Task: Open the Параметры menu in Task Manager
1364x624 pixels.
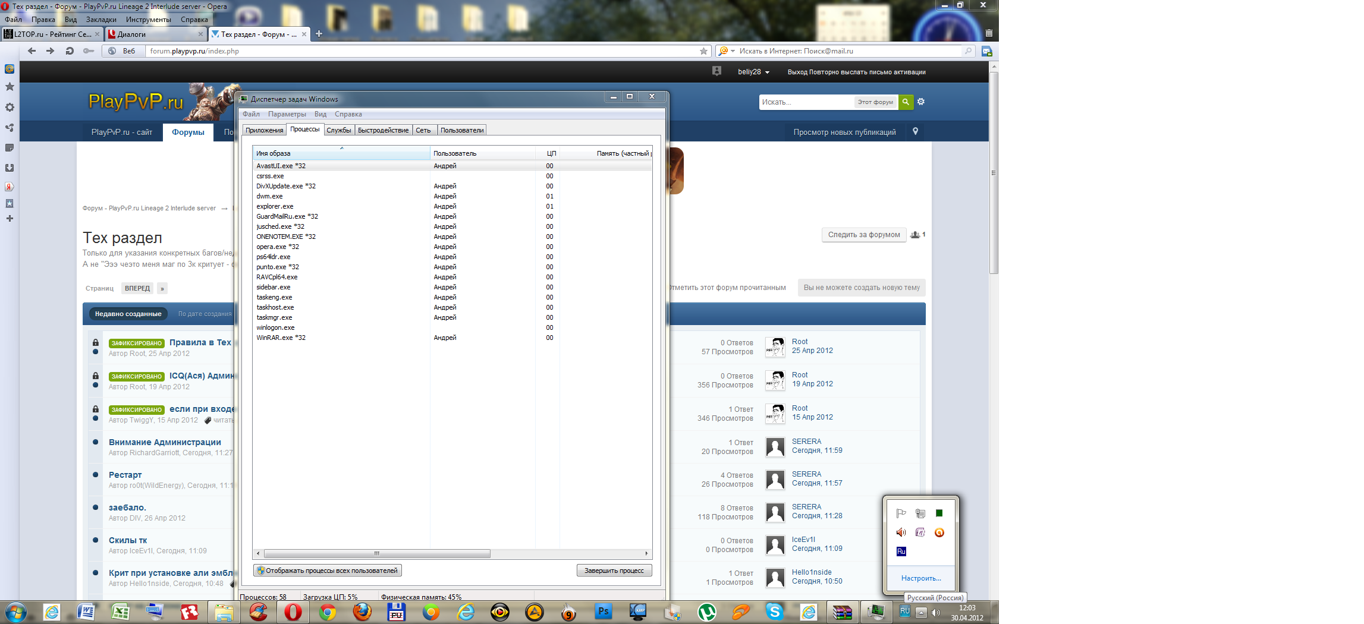Action: [287, 114]
